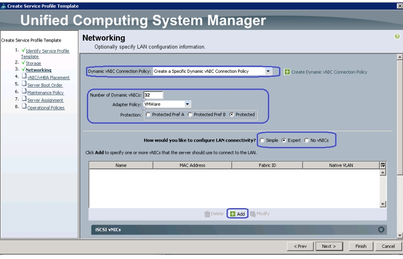403x259 pixels.
Task: Open the Maintenance Policy wizard step
Action: tap(46, 92)
